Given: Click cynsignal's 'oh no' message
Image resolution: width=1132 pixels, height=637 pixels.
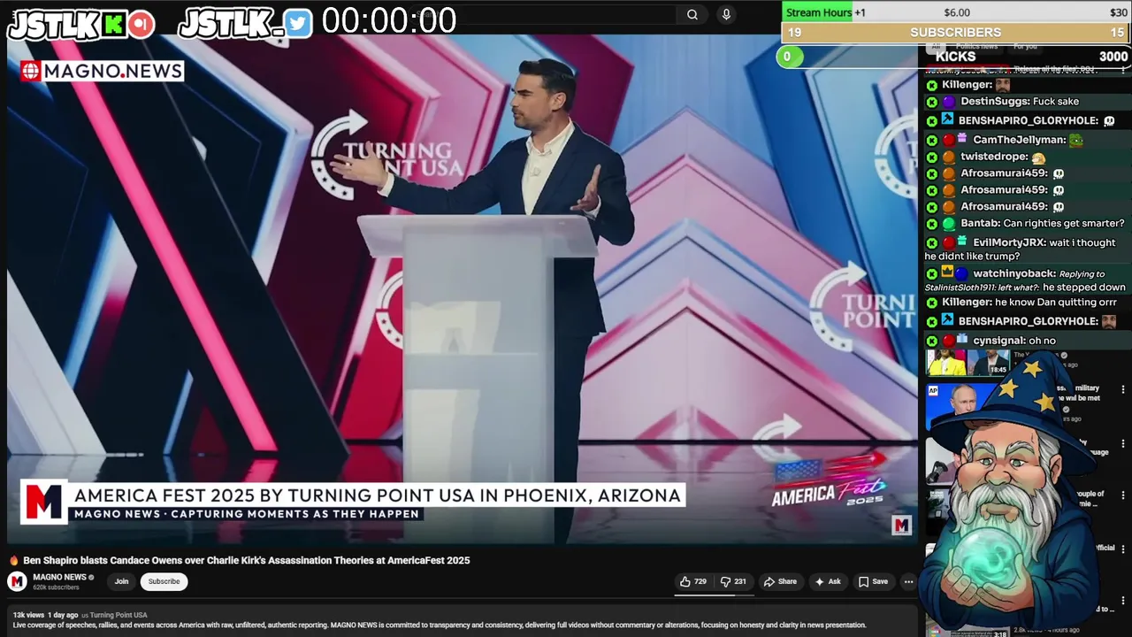Looking at the screenshot, I should pyautogui.click(x=1042, y=341).
